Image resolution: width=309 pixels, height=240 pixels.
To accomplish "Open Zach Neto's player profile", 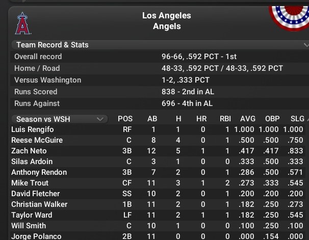I will [29, 151].
